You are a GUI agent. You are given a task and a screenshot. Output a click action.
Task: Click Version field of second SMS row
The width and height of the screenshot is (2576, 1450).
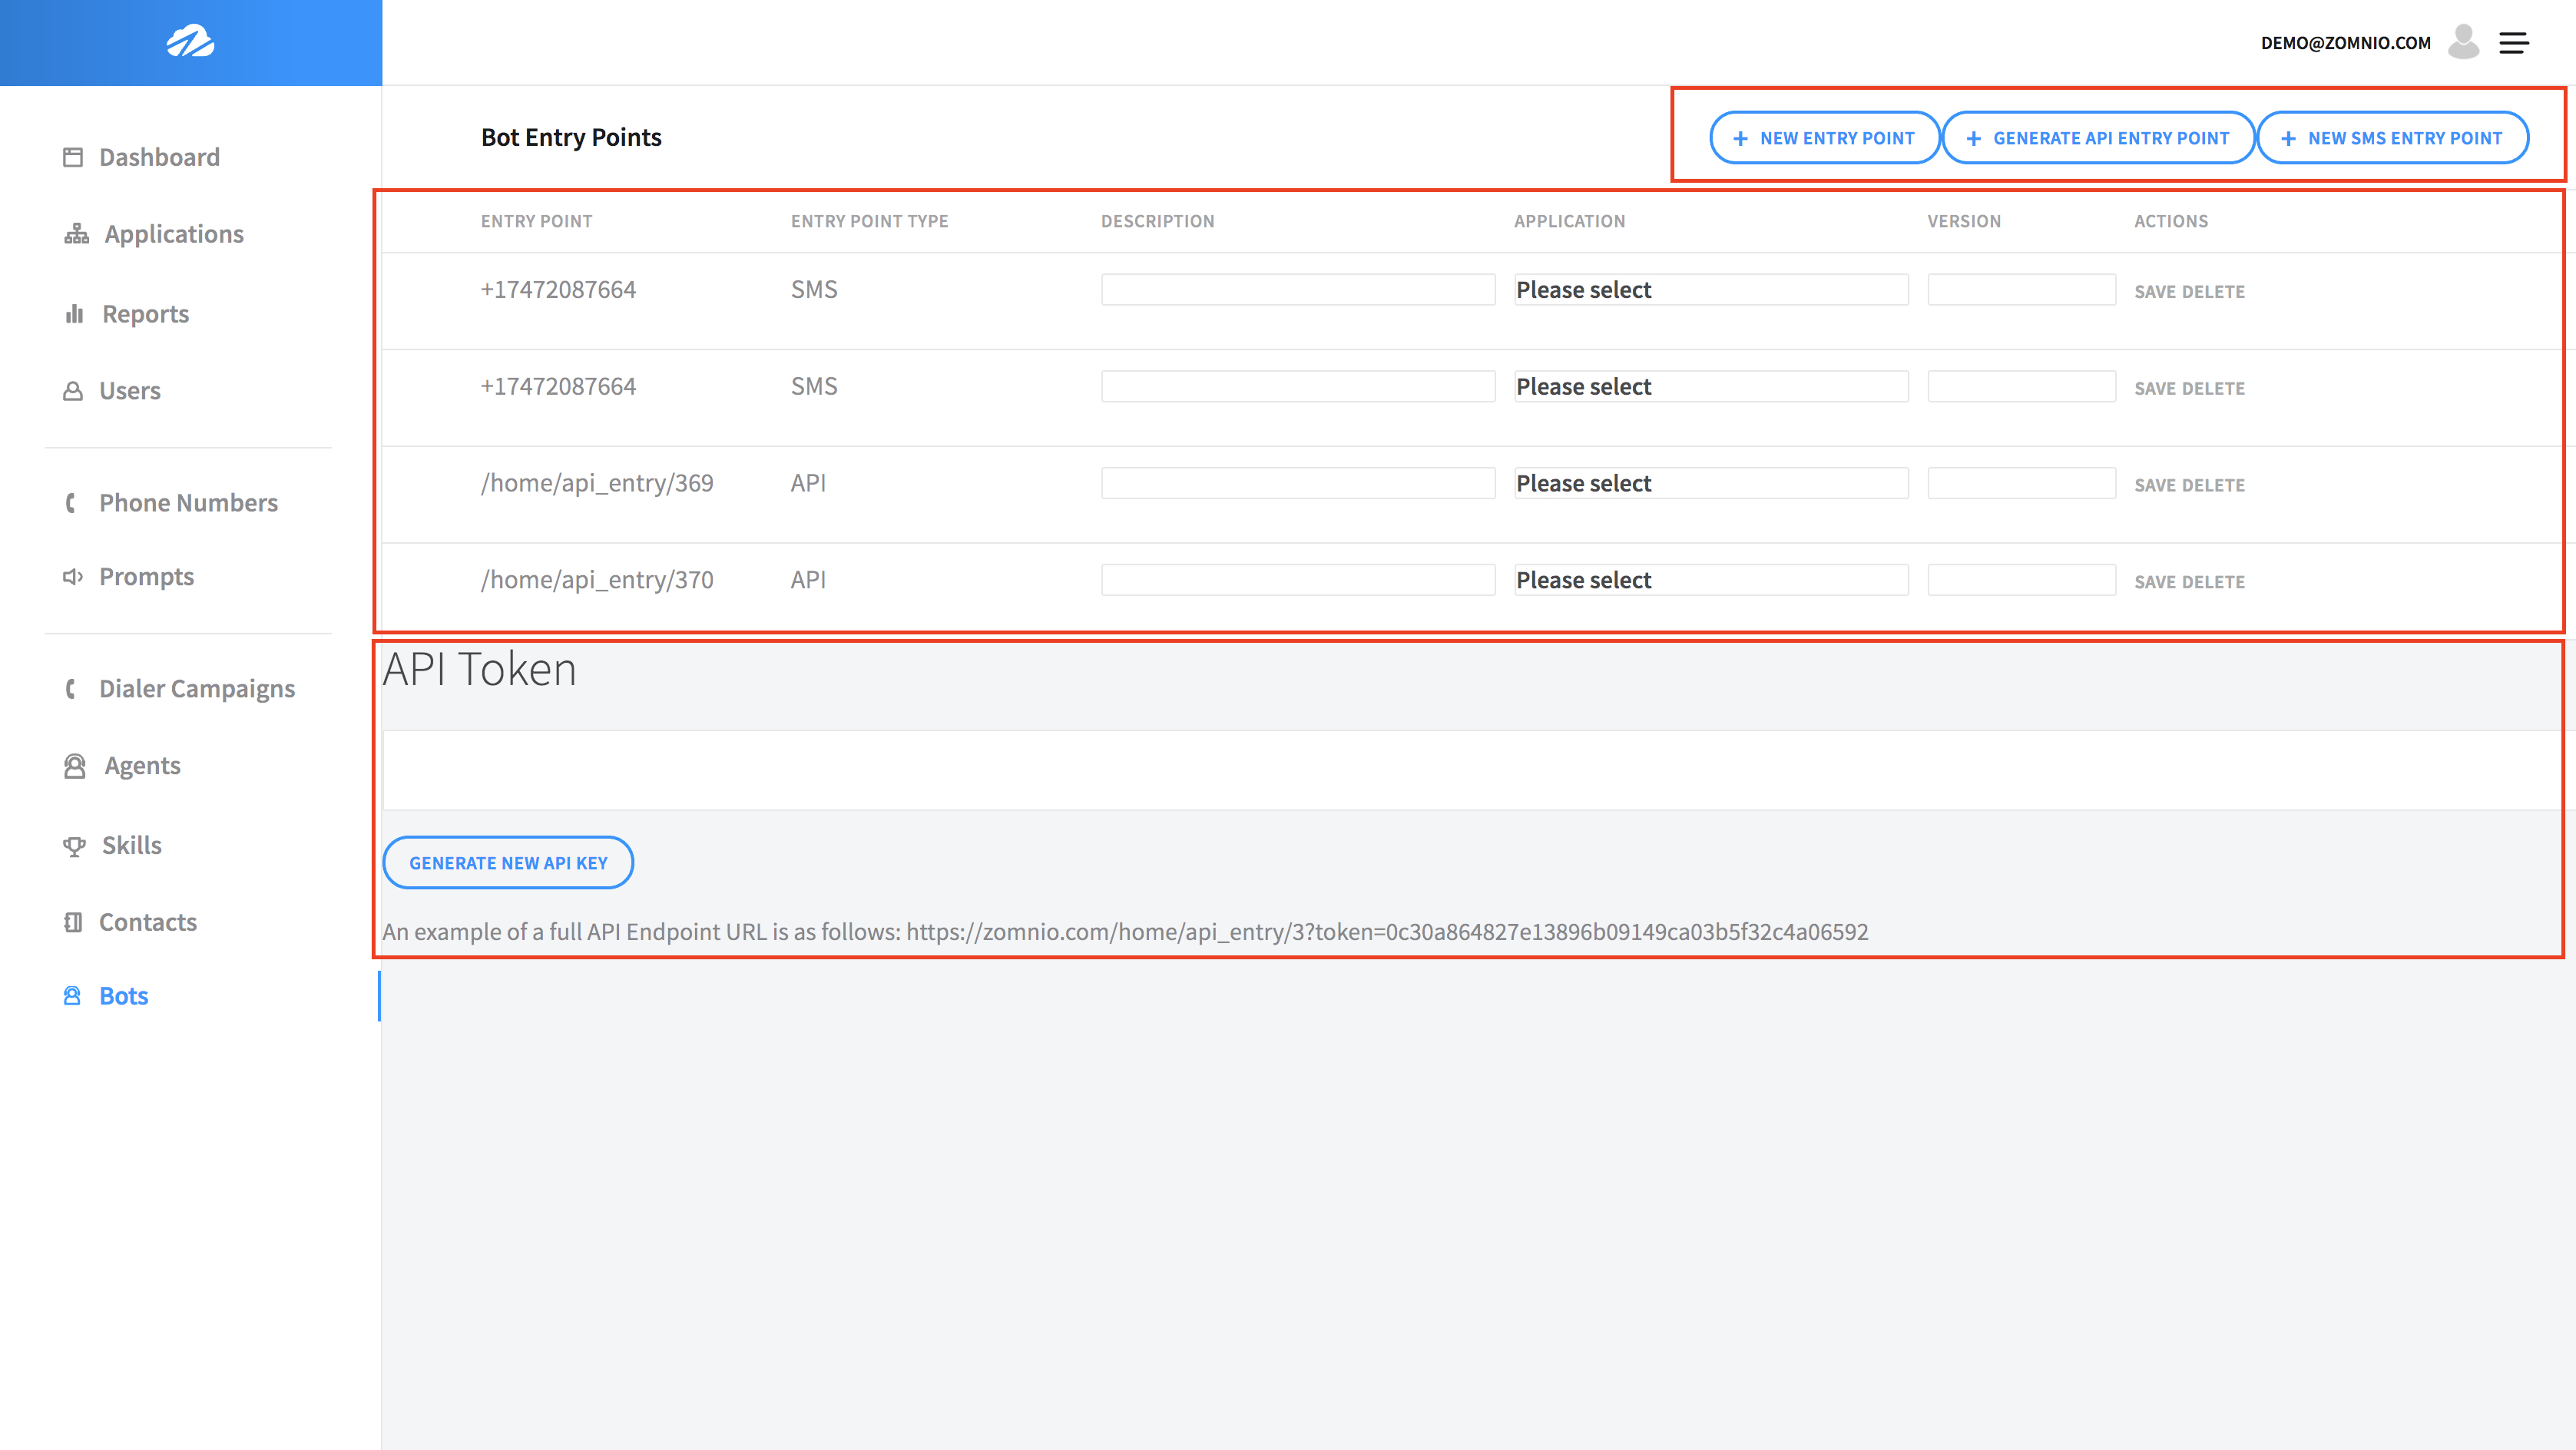pos(2021,387)
